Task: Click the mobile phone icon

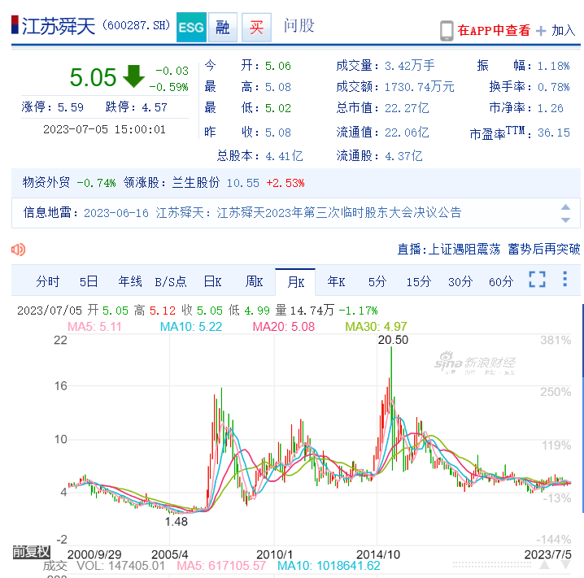Action: pos(447,31)
